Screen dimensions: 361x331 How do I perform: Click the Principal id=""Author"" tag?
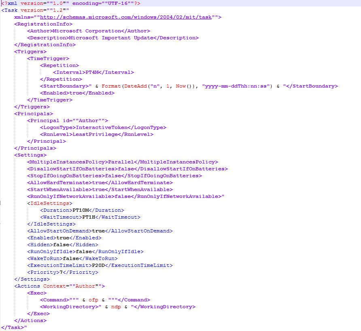68,121
